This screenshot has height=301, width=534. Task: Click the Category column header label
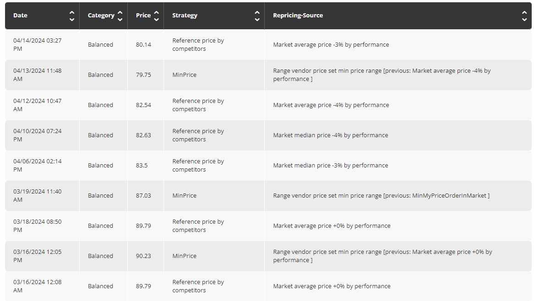(101, 16)
